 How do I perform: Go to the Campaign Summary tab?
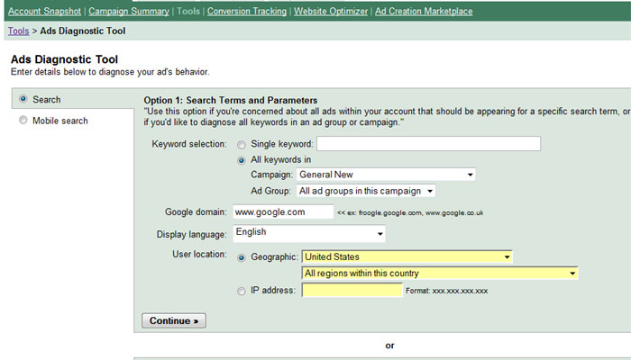click(x=129, y=11)
